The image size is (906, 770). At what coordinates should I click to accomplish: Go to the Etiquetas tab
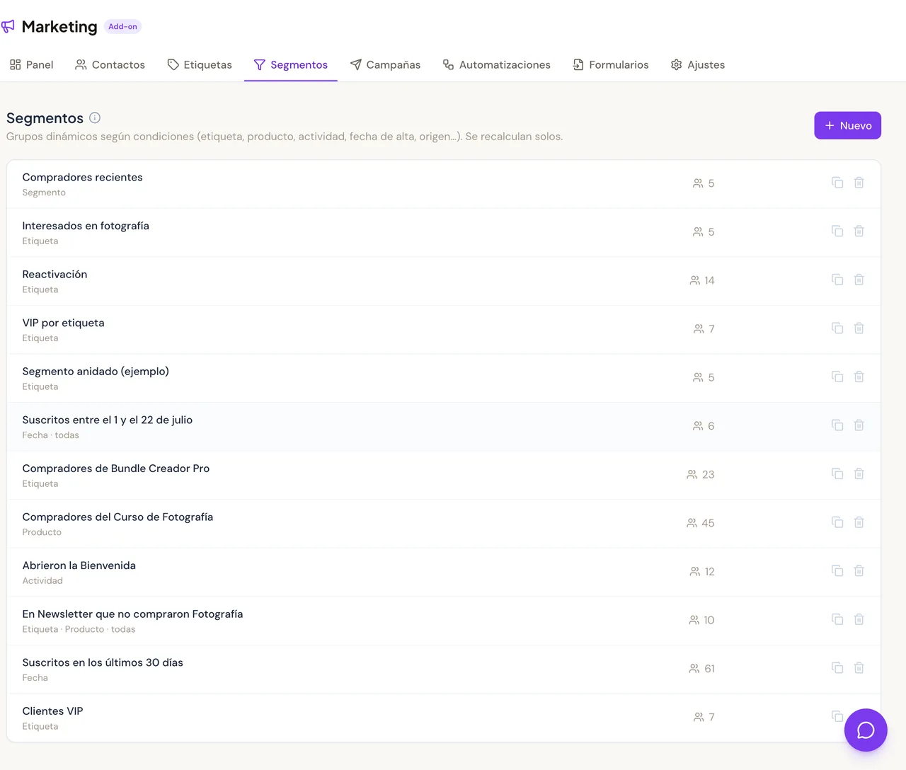(x=200, y=64)
